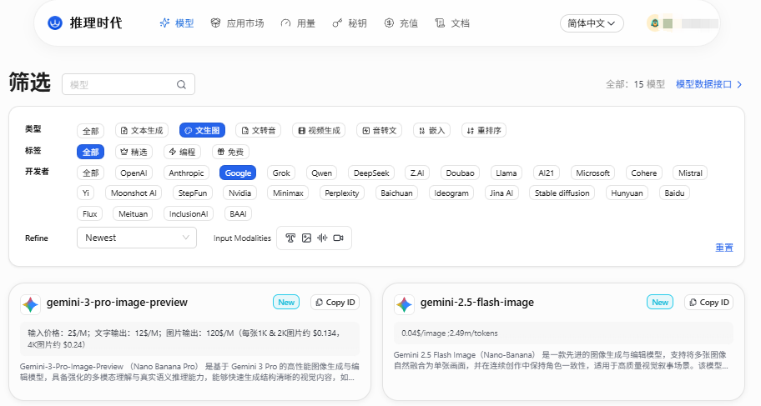Toggle the Google developer filter
This screenshot has height=406, width=761.
point(238,173)
